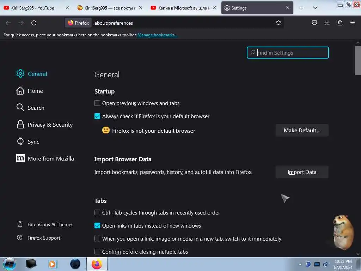The image size is (361, 271).
Task: Select the Settings tab
Action: click(x=257, y=8)
